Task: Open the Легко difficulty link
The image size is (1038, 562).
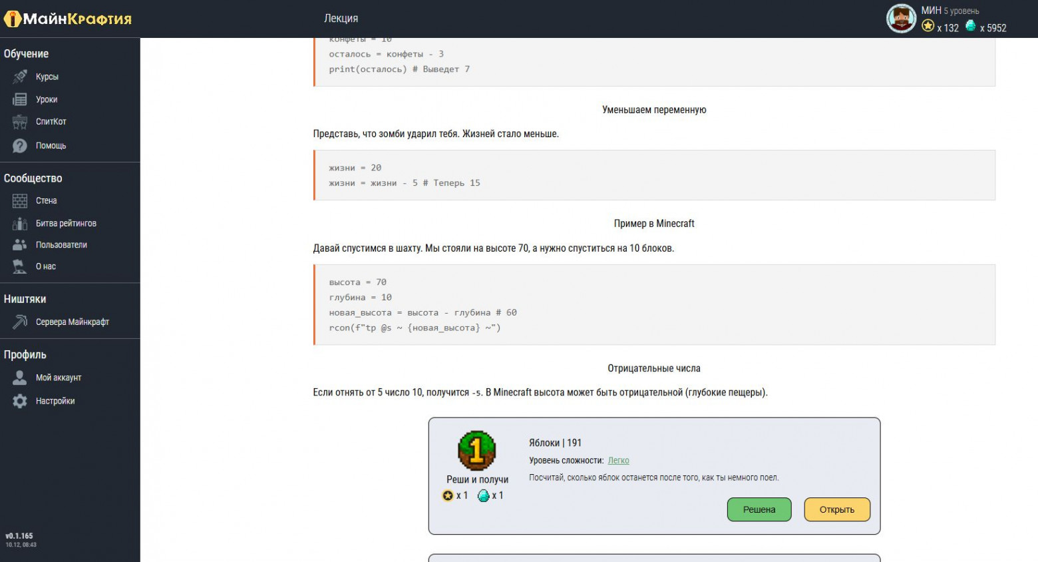Action: pyautogui.click(x=619, y=460)
